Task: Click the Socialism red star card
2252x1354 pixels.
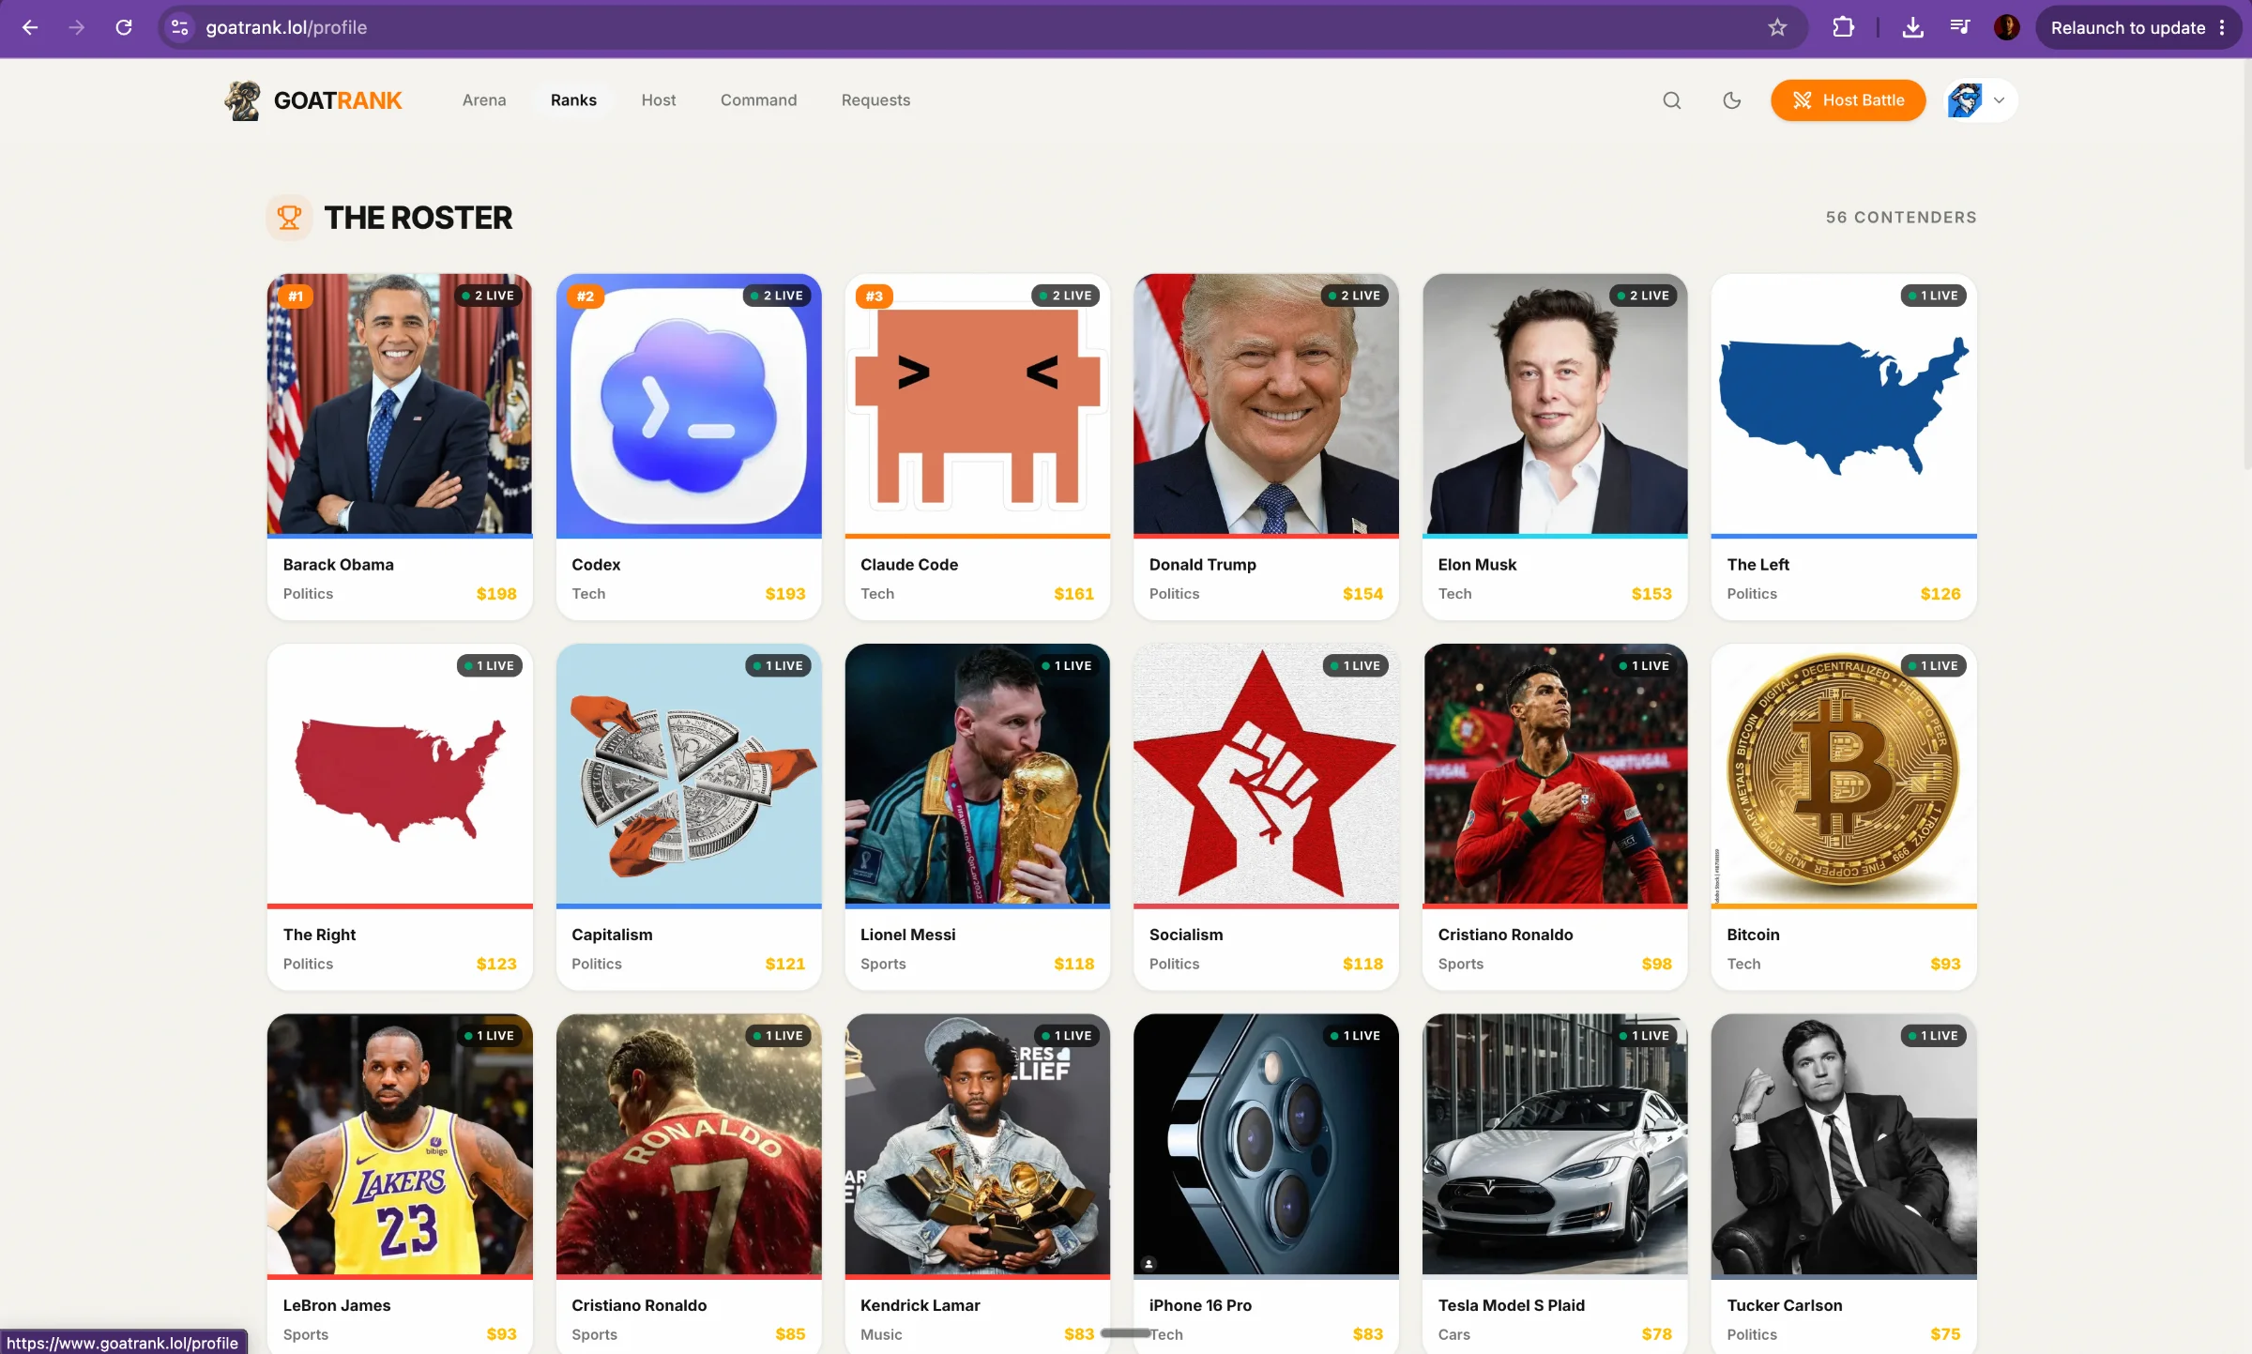Action: click(1266, 816)
